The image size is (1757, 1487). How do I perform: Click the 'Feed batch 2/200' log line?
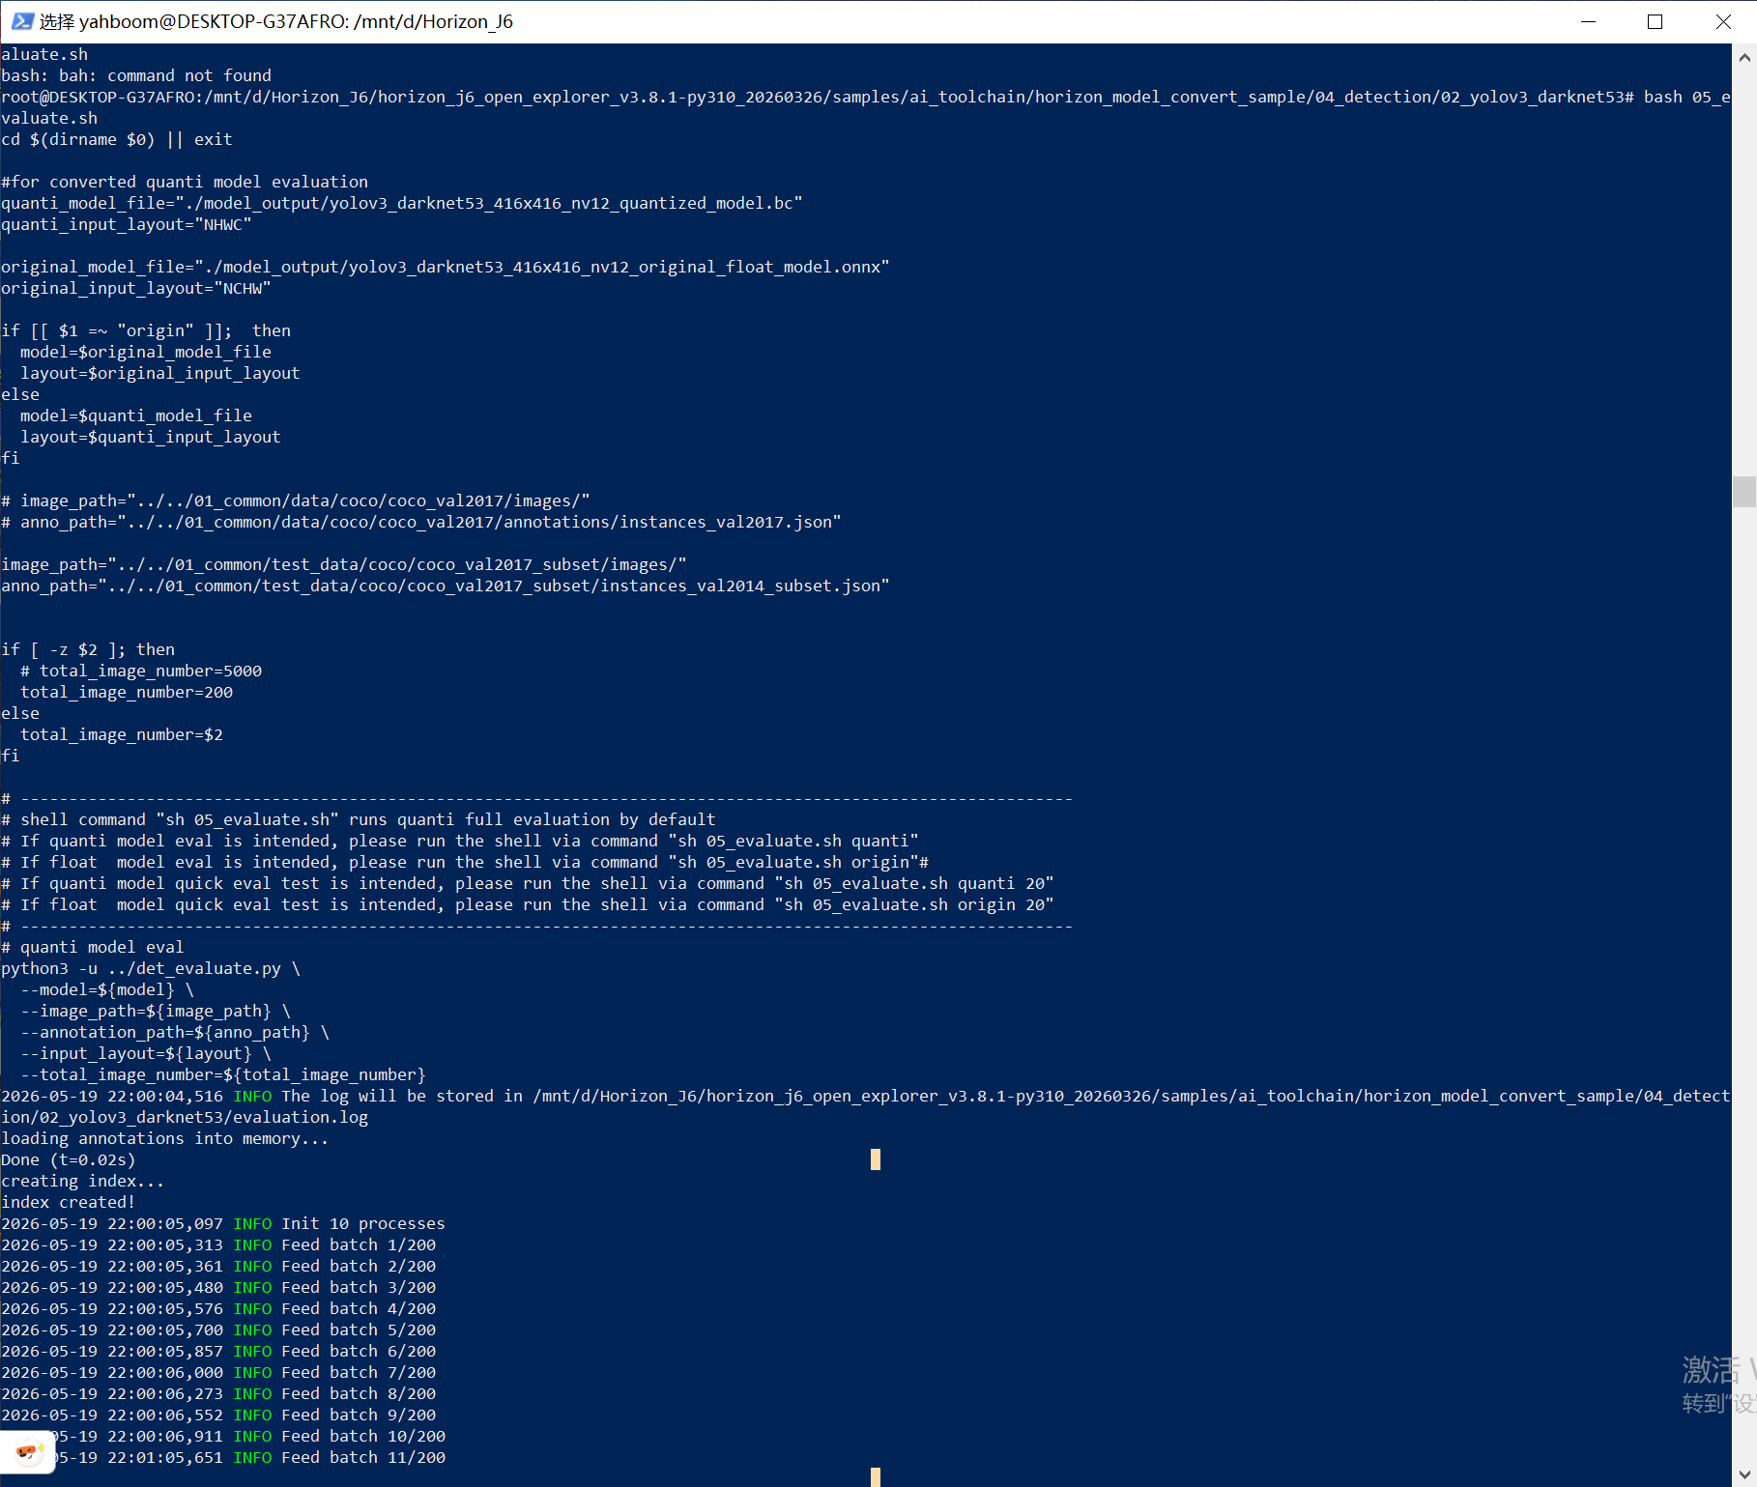point(218,1266)
